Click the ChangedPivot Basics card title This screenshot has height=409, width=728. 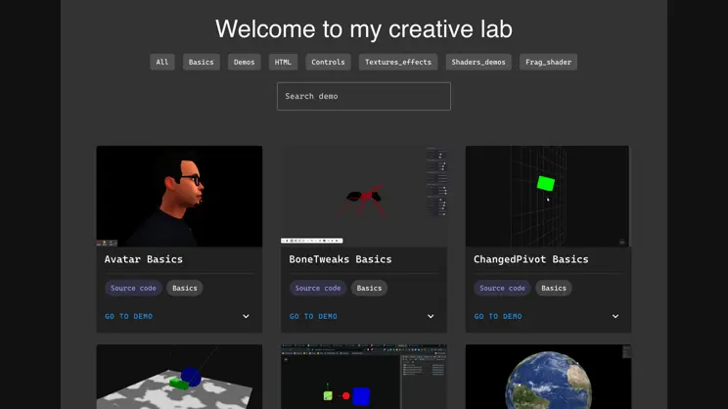tap(530, 259)
